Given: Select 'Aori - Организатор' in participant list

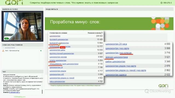Looking at the screenshot, I should (12, 51).
